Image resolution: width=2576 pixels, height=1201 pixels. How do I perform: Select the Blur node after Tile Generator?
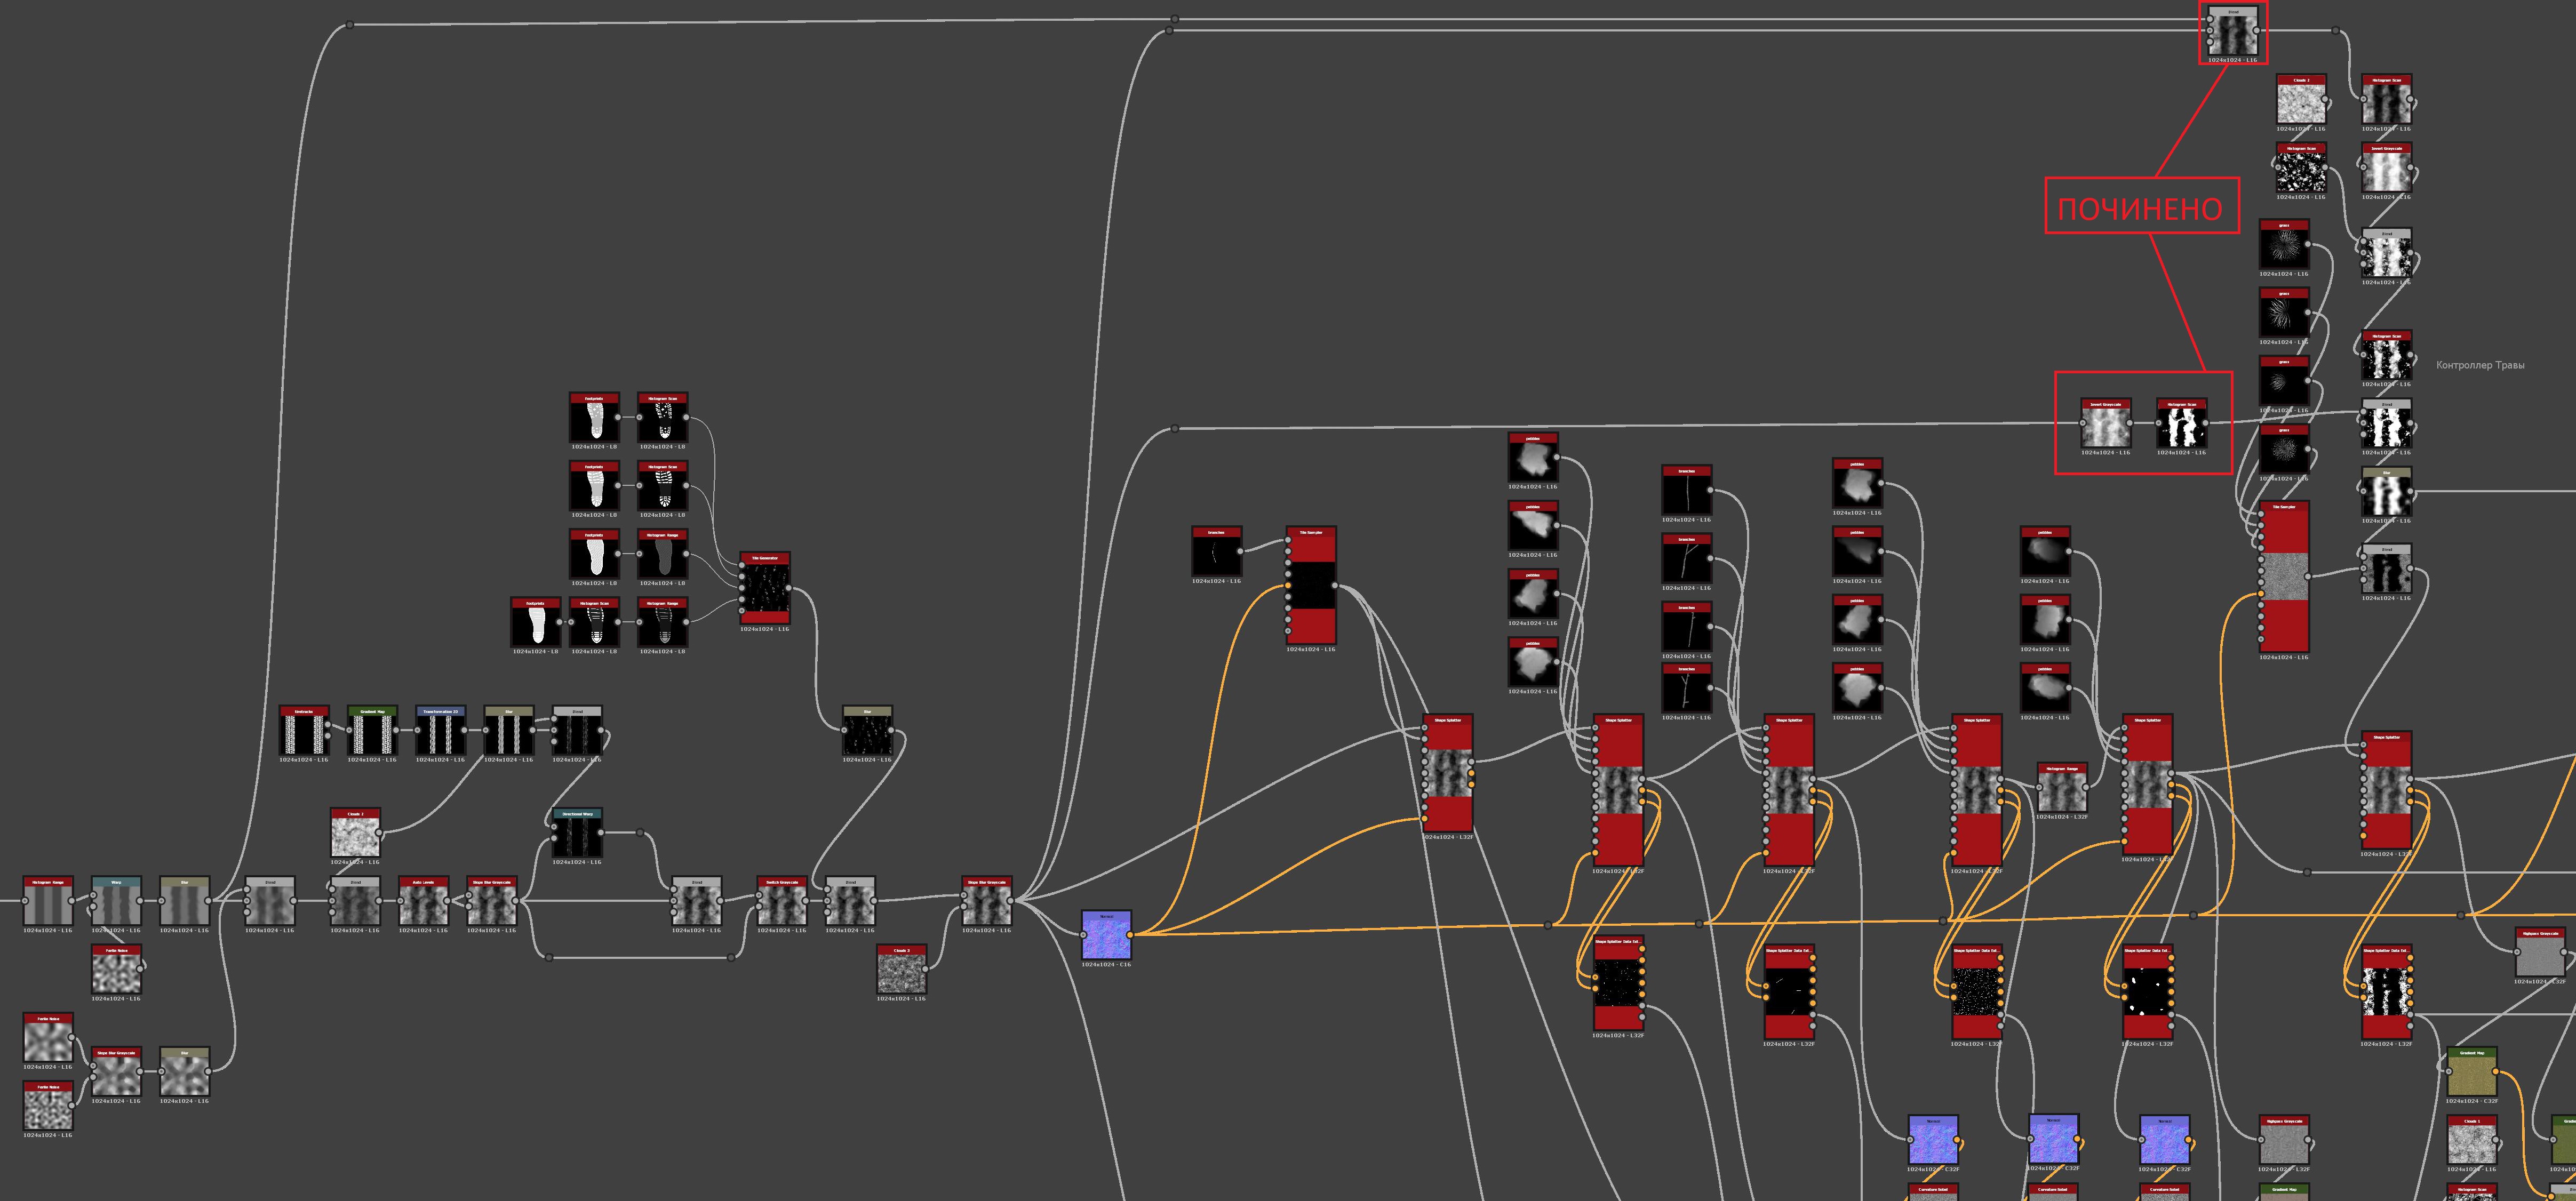click(x=867, y=732)
